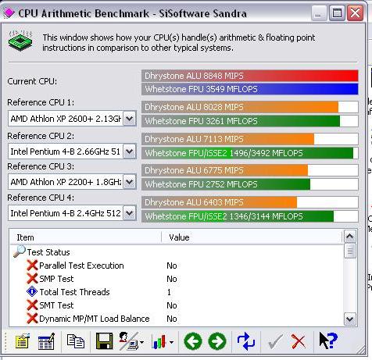Viewport: 372px width, 360px height.
Task: Click the user and computer connection icon
Action: point(128,341)
